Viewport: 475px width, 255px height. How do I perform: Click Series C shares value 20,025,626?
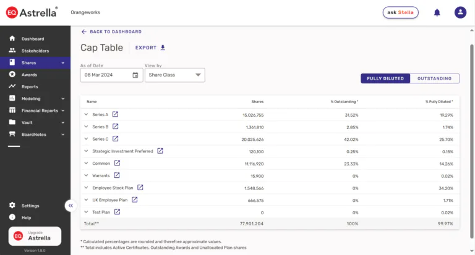(252, 140)
